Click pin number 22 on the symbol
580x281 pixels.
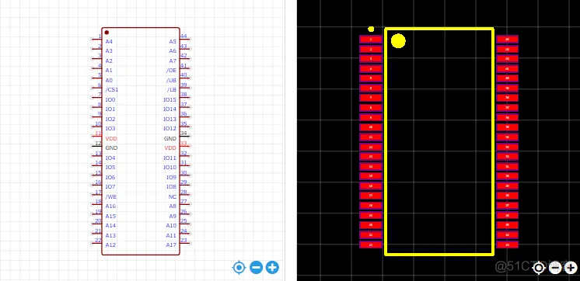click(98, 241)
